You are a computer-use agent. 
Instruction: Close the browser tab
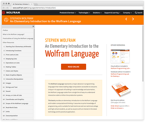click(32, 4)
